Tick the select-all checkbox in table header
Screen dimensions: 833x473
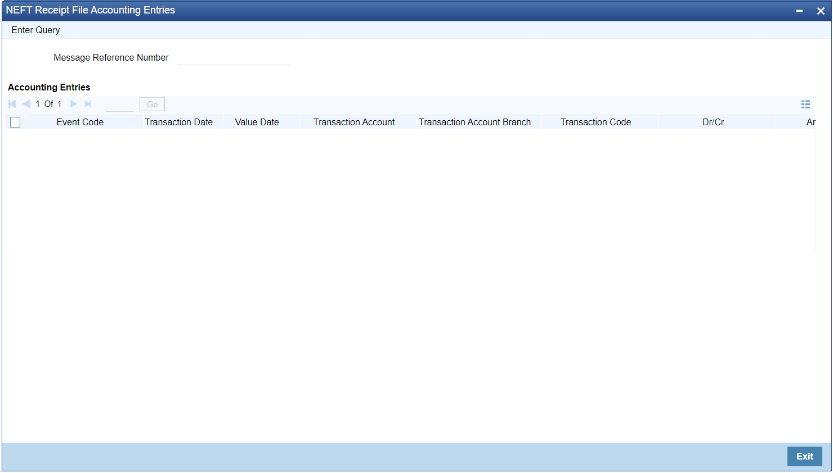(x=15, y=122)
